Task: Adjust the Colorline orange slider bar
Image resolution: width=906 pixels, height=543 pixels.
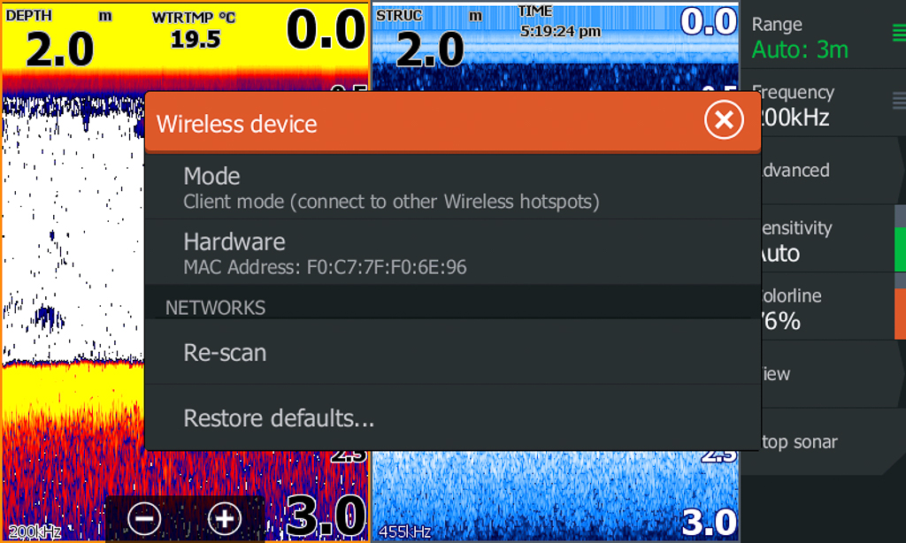Action: point(900,314)
